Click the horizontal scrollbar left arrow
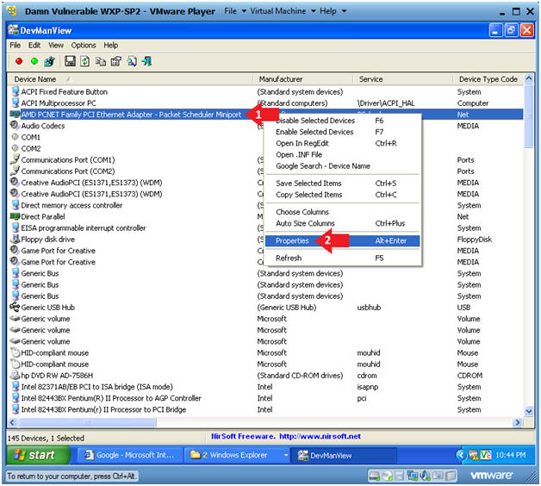Image resolution: width=541 pixels, height=486 pixels. pyautogui.click(x=12, y=422)
